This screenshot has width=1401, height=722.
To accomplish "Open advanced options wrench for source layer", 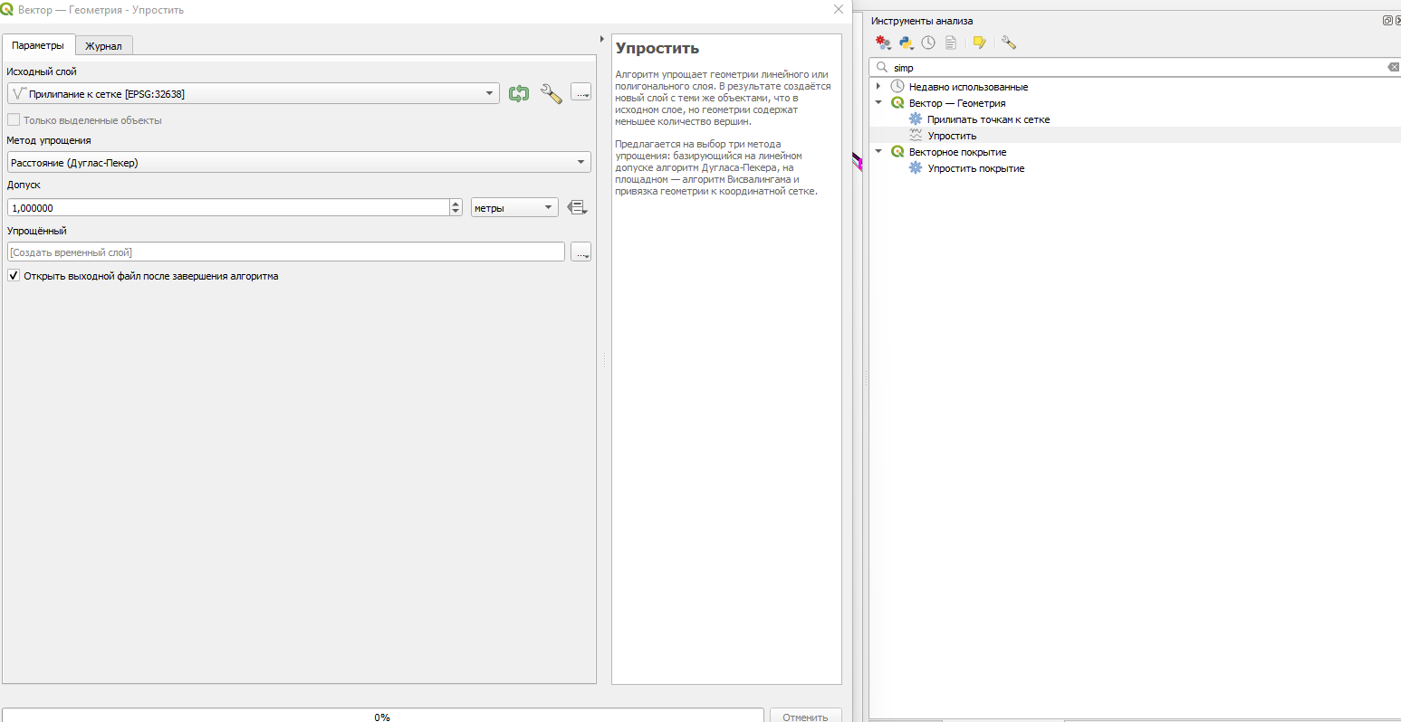I will [551, 93].
